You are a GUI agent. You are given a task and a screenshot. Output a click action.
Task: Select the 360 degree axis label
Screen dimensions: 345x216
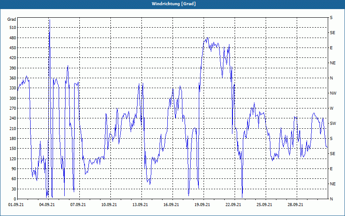pyautogui.click(x=13, y=78)
